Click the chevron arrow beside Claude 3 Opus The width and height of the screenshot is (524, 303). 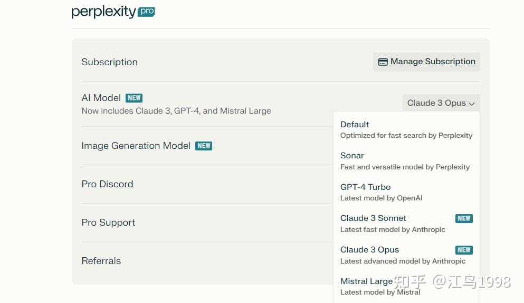point(472,104)
